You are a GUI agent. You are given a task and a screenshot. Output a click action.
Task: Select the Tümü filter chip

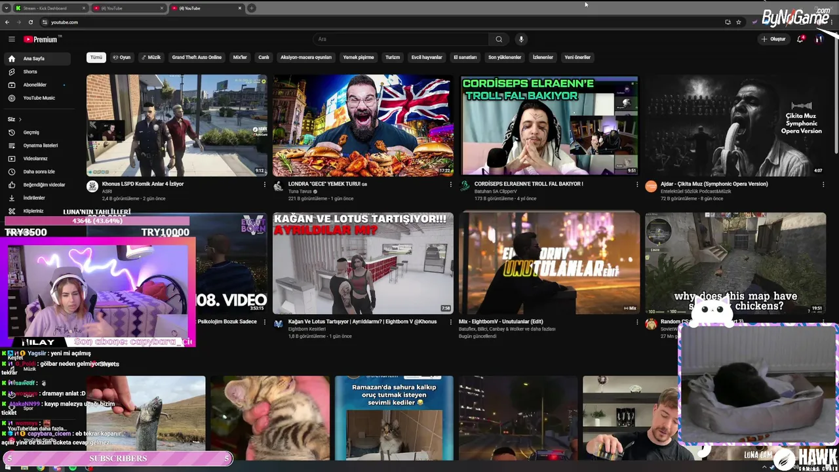coord(96,58)
